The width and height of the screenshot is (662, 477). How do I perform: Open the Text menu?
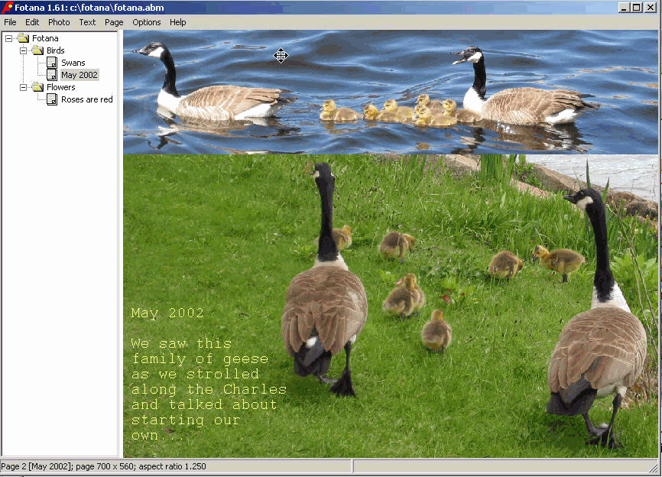click(87, 22)
